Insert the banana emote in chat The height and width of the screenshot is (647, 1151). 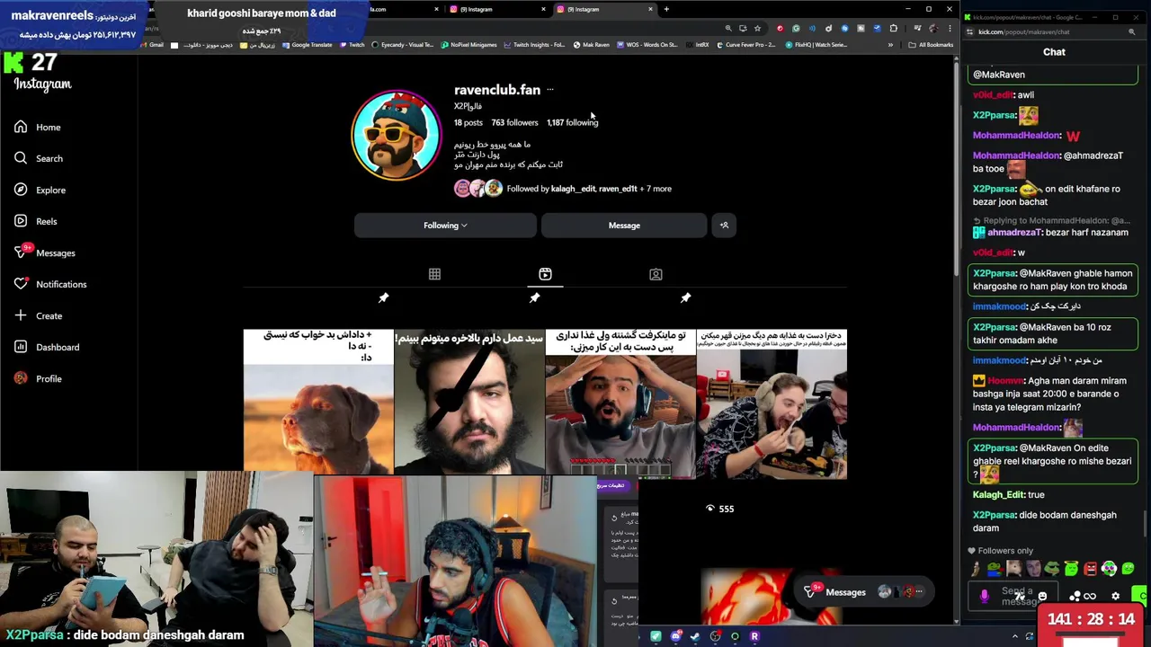coord(976,569)
